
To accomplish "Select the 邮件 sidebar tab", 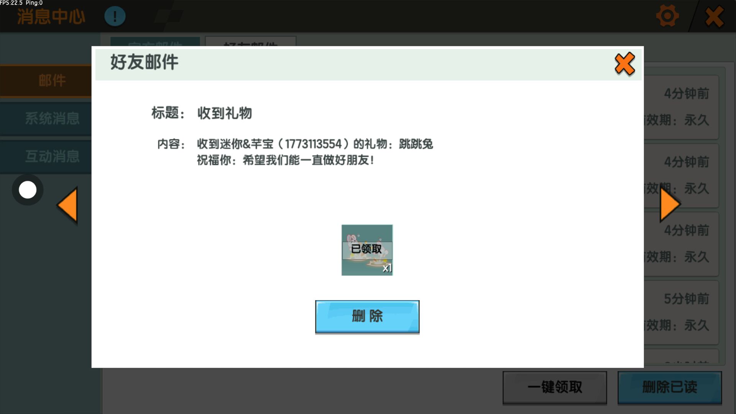I will (51, 80).
